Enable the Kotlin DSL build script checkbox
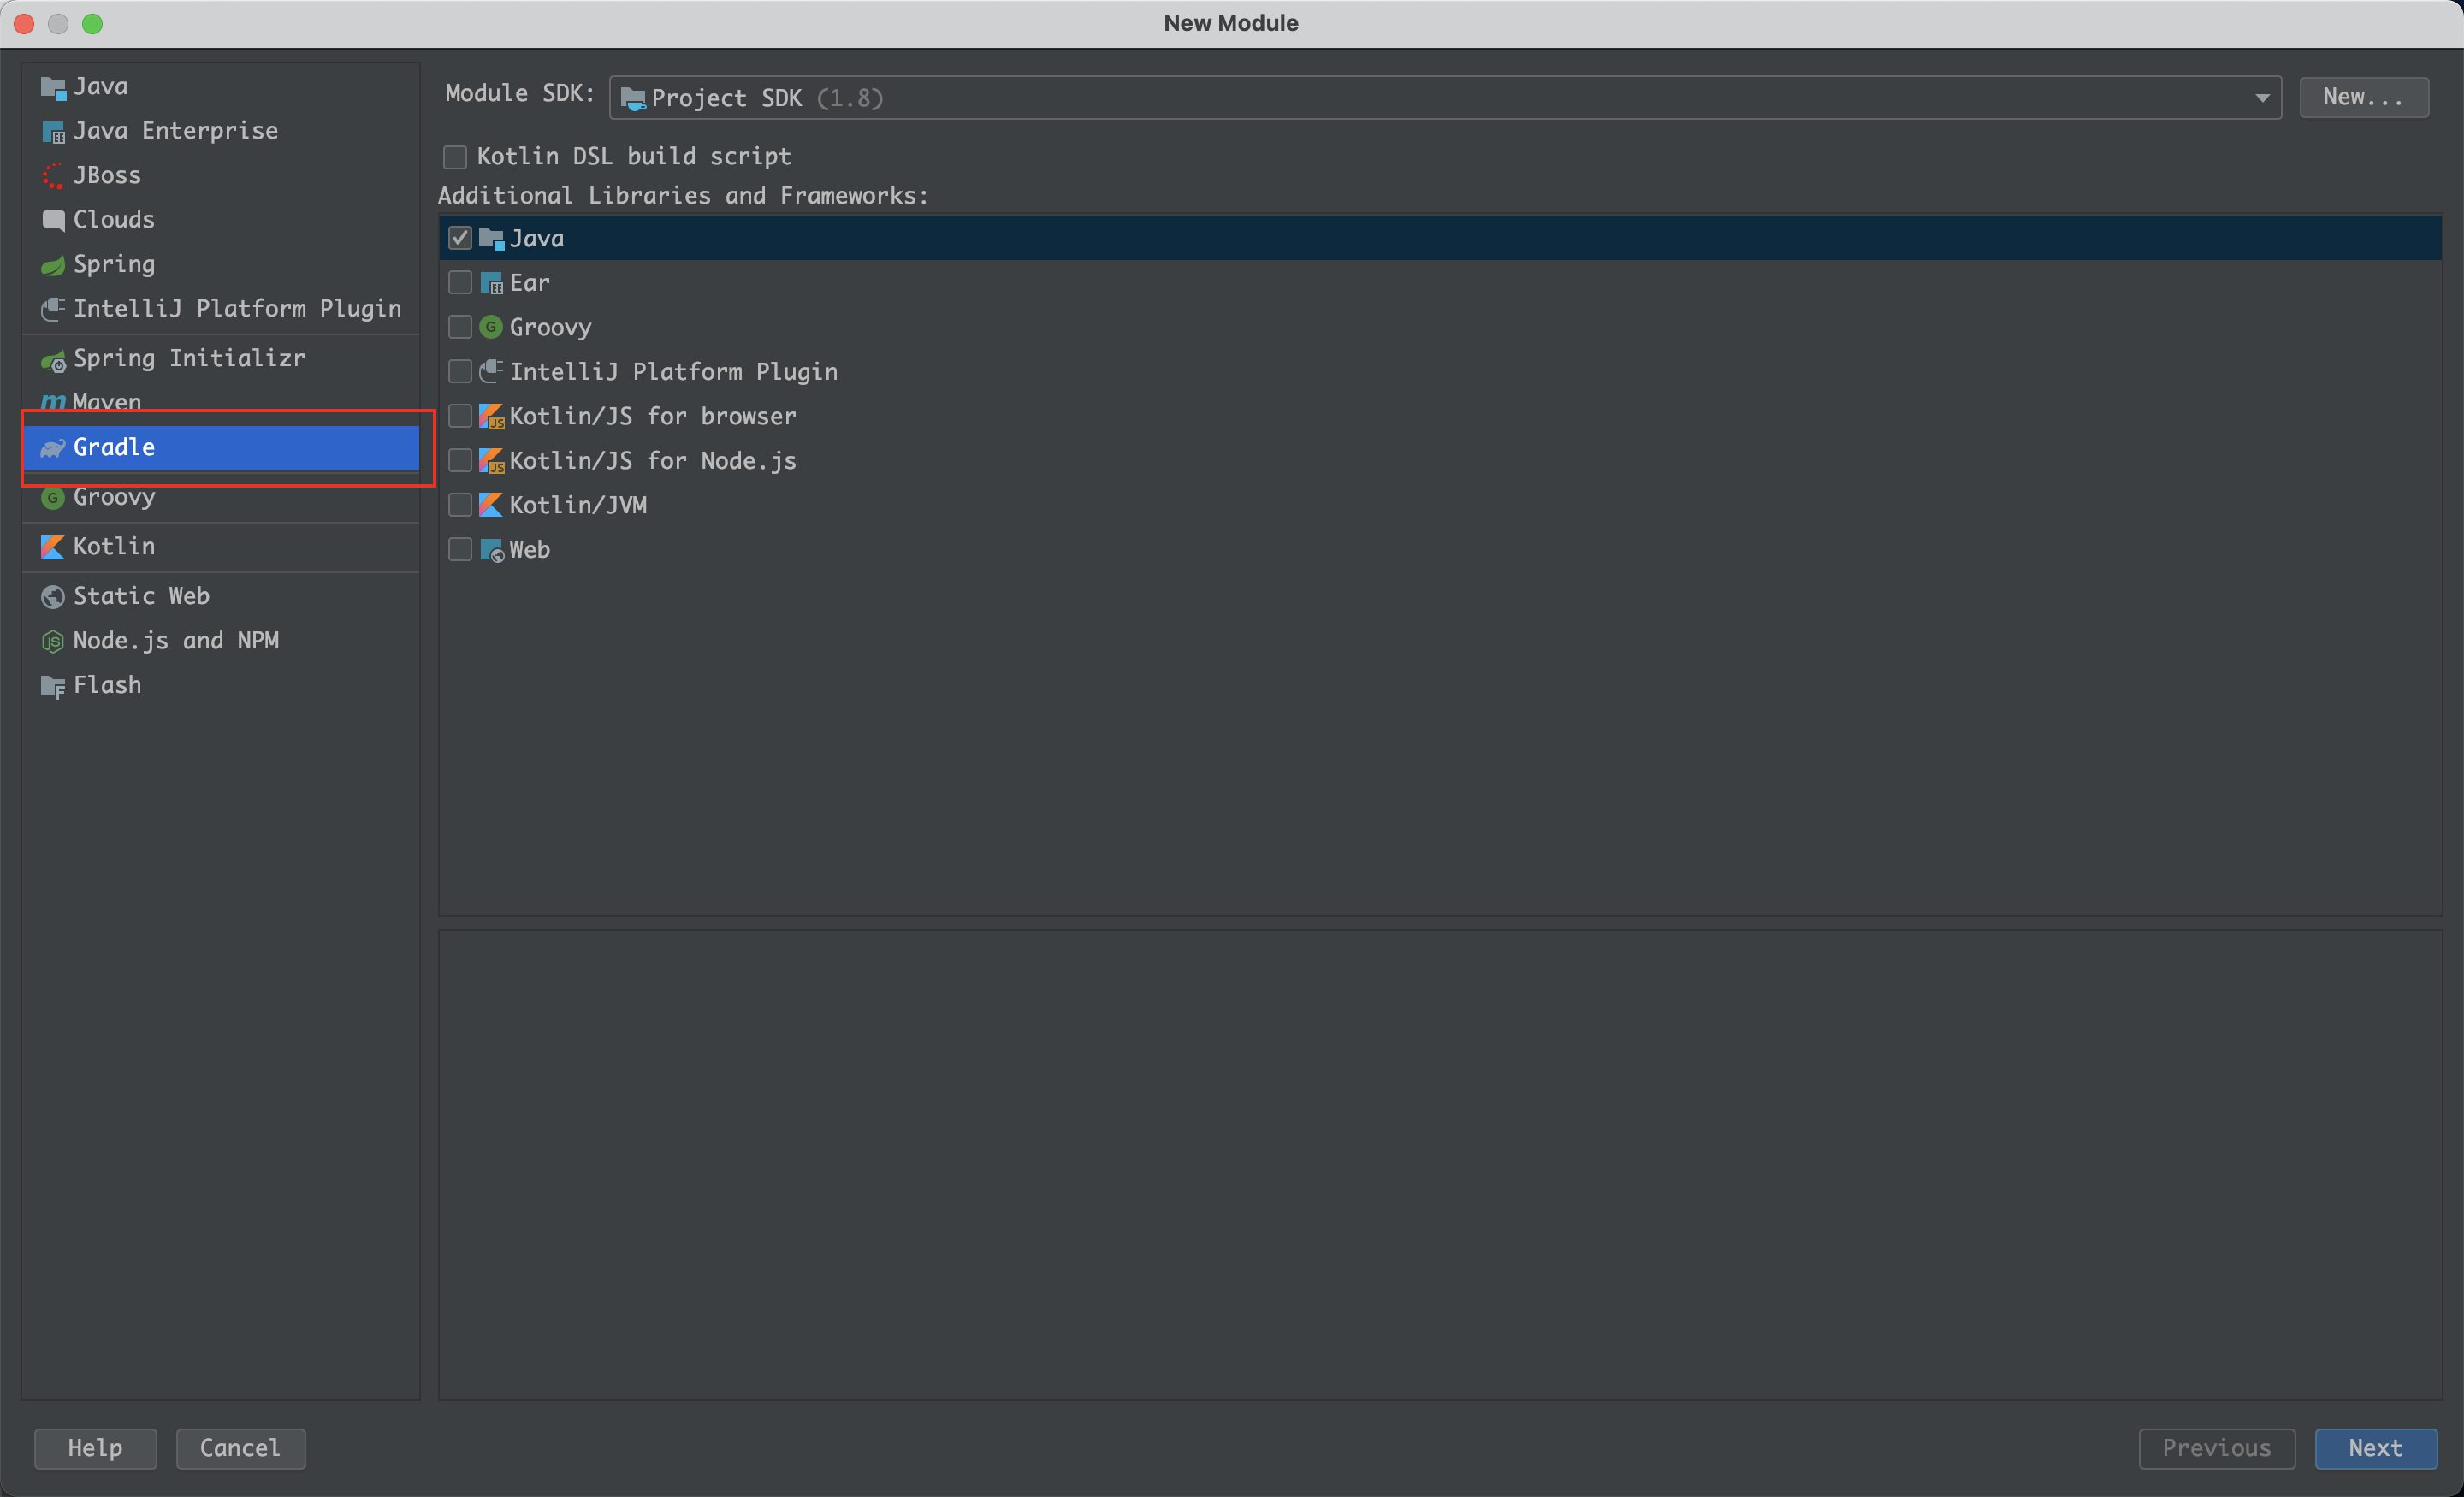Screen dimensions: 2464x1497 click(x=455, y=156)
